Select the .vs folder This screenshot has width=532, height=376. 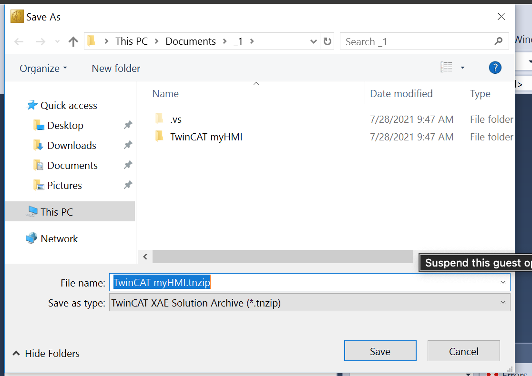coord(176,119)
